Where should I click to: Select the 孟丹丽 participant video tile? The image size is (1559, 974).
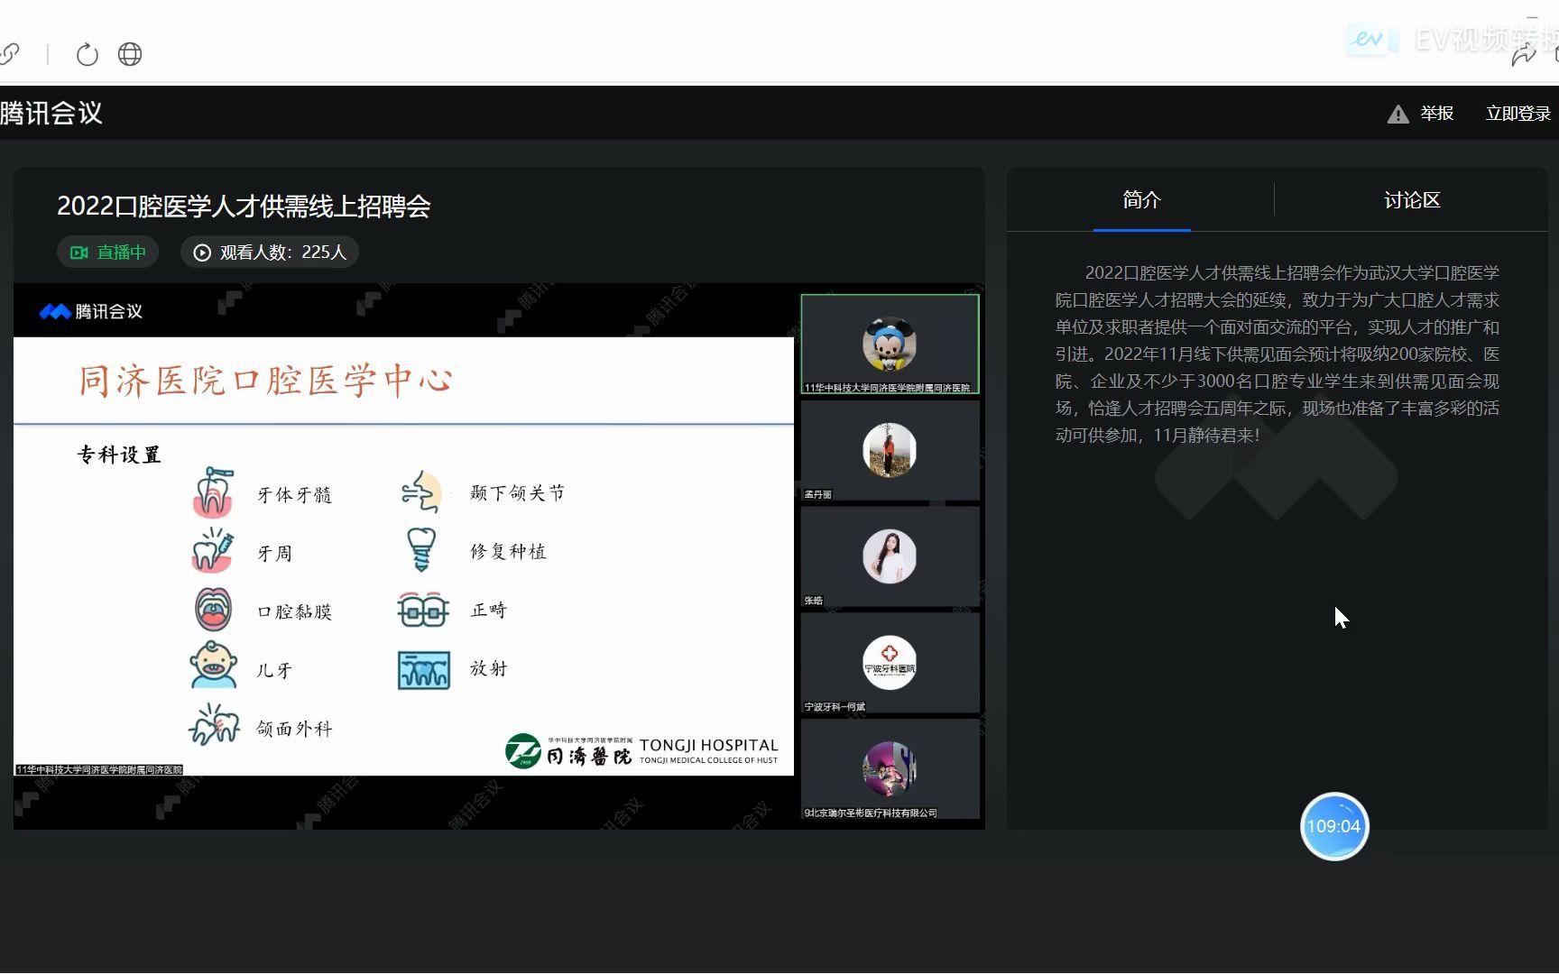(890, 450)
